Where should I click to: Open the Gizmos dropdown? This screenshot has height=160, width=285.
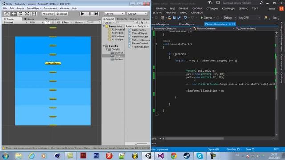(80, 22)
